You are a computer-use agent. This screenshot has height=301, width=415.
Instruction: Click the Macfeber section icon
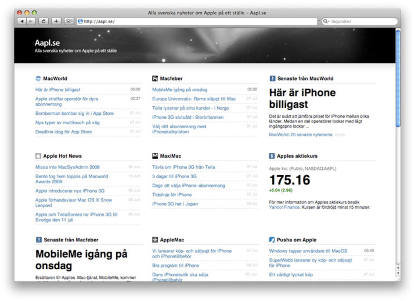click(x=155, y=78)
